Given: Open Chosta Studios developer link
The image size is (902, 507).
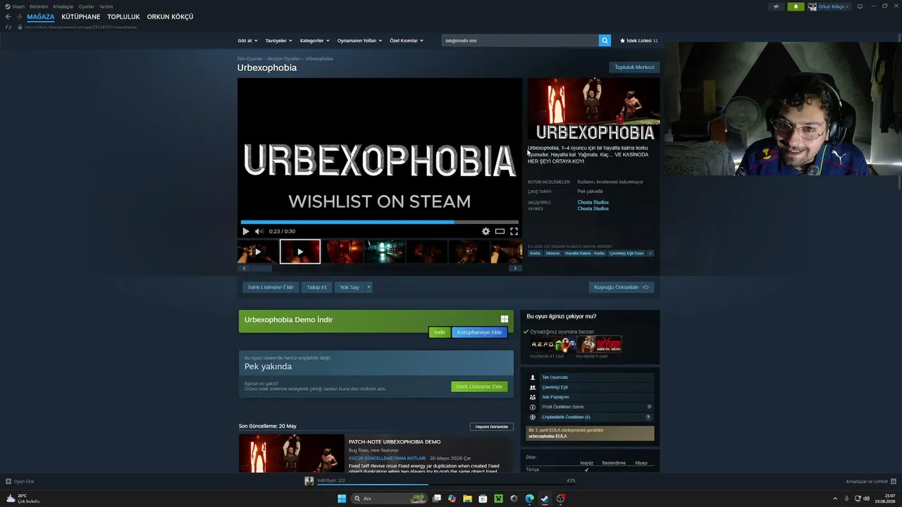Looking at the screenshot, I should tap(593, 202).
